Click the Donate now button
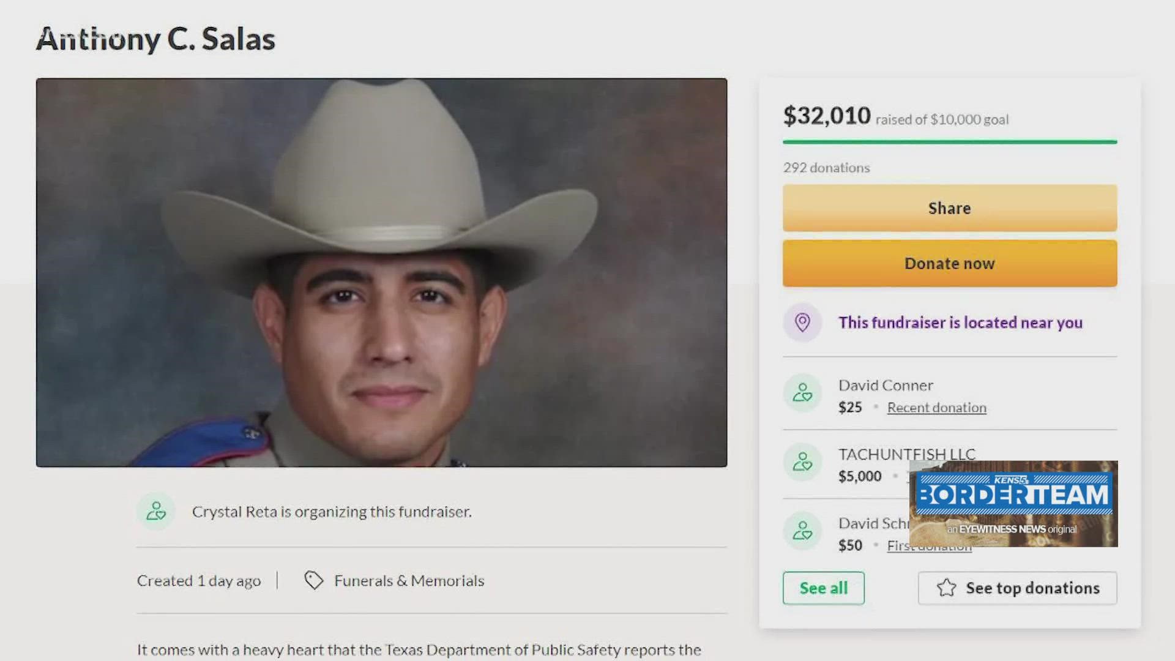 click(949, 263)
